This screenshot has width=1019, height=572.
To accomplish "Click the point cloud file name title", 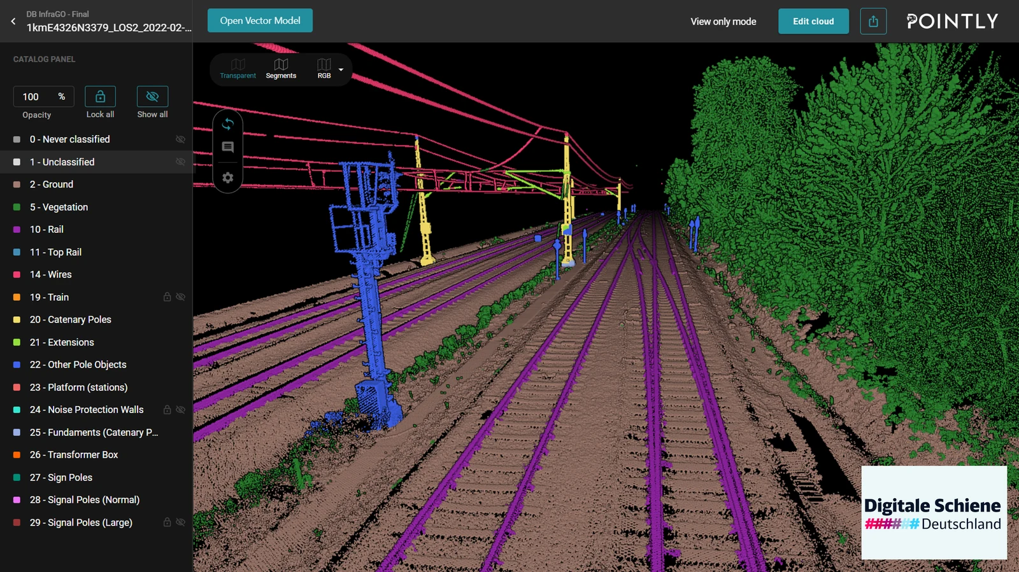I will pos(109,28).
